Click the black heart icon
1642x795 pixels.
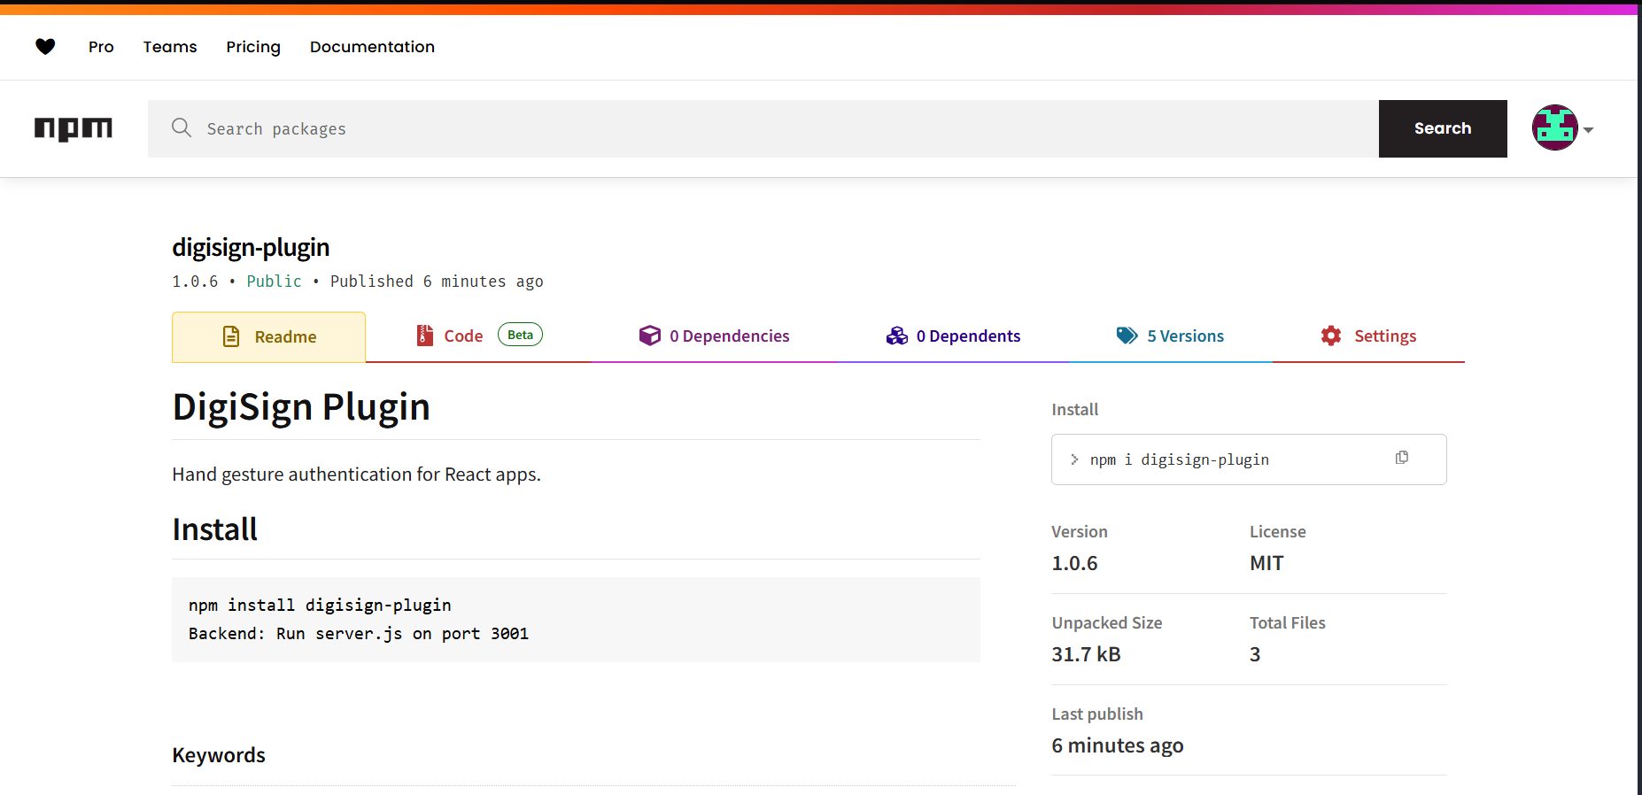pyautogui.click(x=45, y=46)
